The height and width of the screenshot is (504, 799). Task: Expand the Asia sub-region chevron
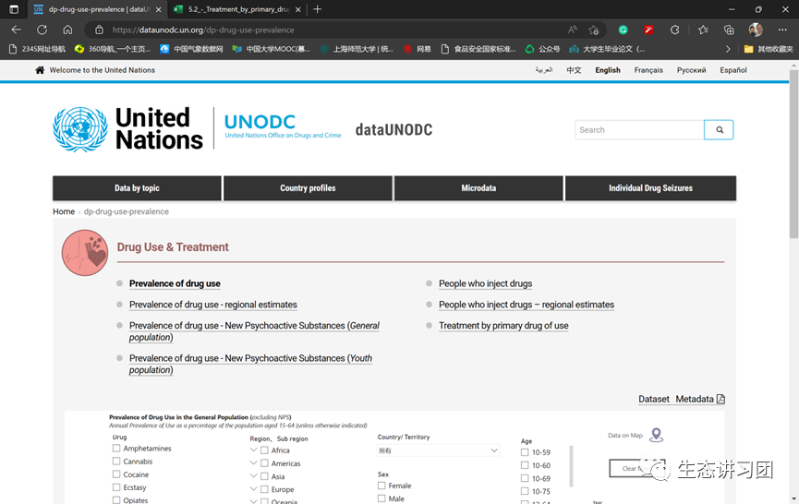253,476
